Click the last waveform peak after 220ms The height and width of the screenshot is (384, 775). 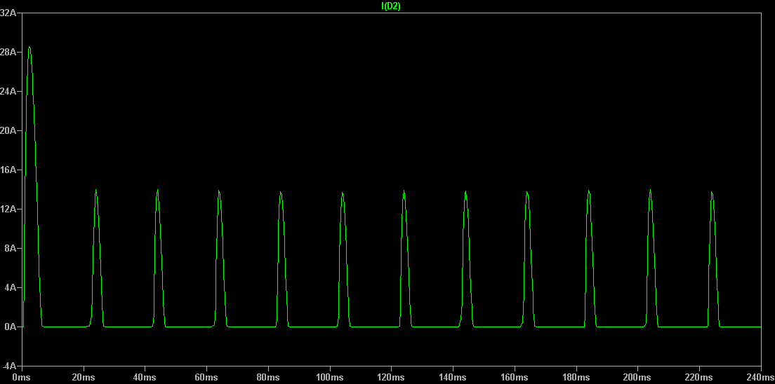712,192
